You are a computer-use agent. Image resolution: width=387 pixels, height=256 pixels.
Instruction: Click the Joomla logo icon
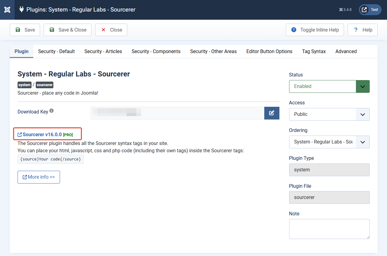click(x=7, y=10)
